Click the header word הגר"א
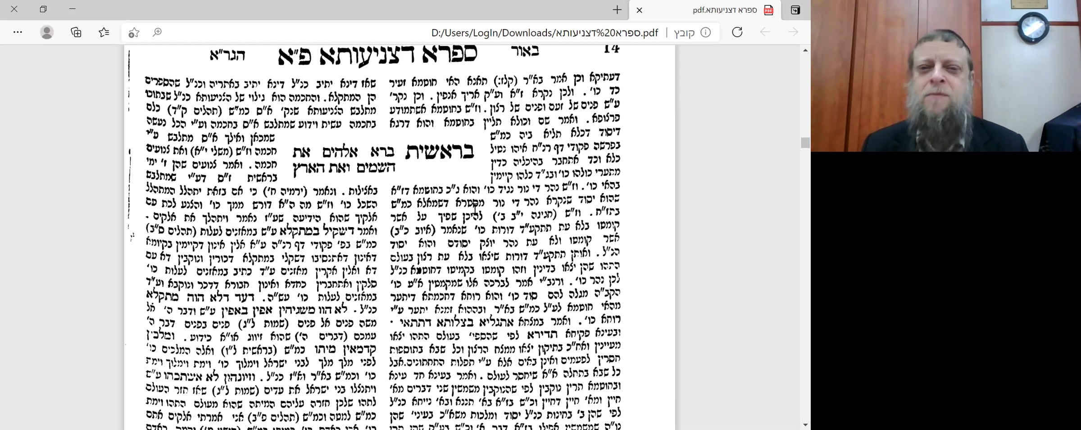Screen dimensions: 1081x430 (x=227, y=55)
